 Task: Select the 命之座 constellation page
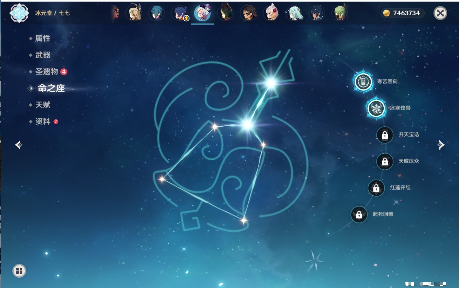coord(51,88)
